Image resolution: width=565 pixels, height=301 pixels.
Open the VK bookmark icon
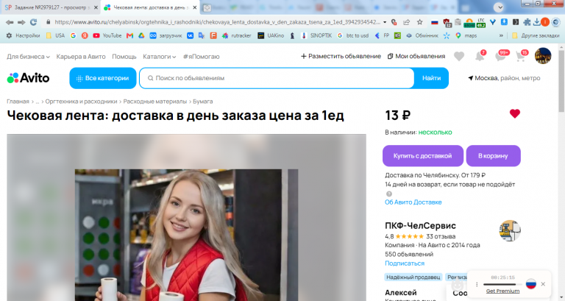tap(190, 35)
